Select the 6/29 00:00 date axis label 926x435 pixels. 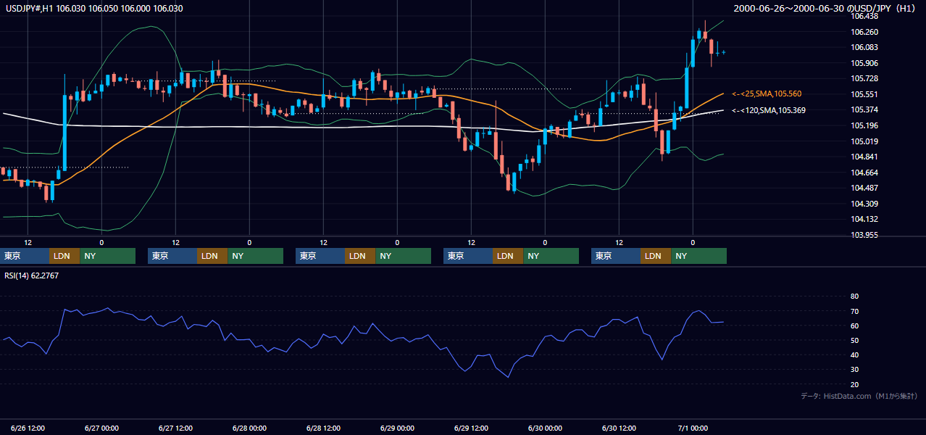[x=397, y=428]
